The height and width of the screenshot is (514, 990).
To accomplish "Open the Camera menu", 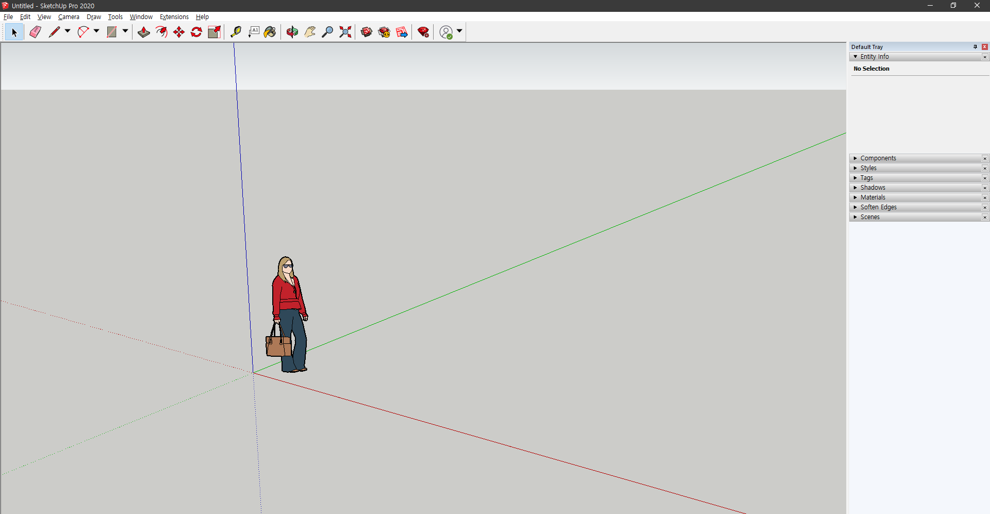I will (x=69, y=17).
